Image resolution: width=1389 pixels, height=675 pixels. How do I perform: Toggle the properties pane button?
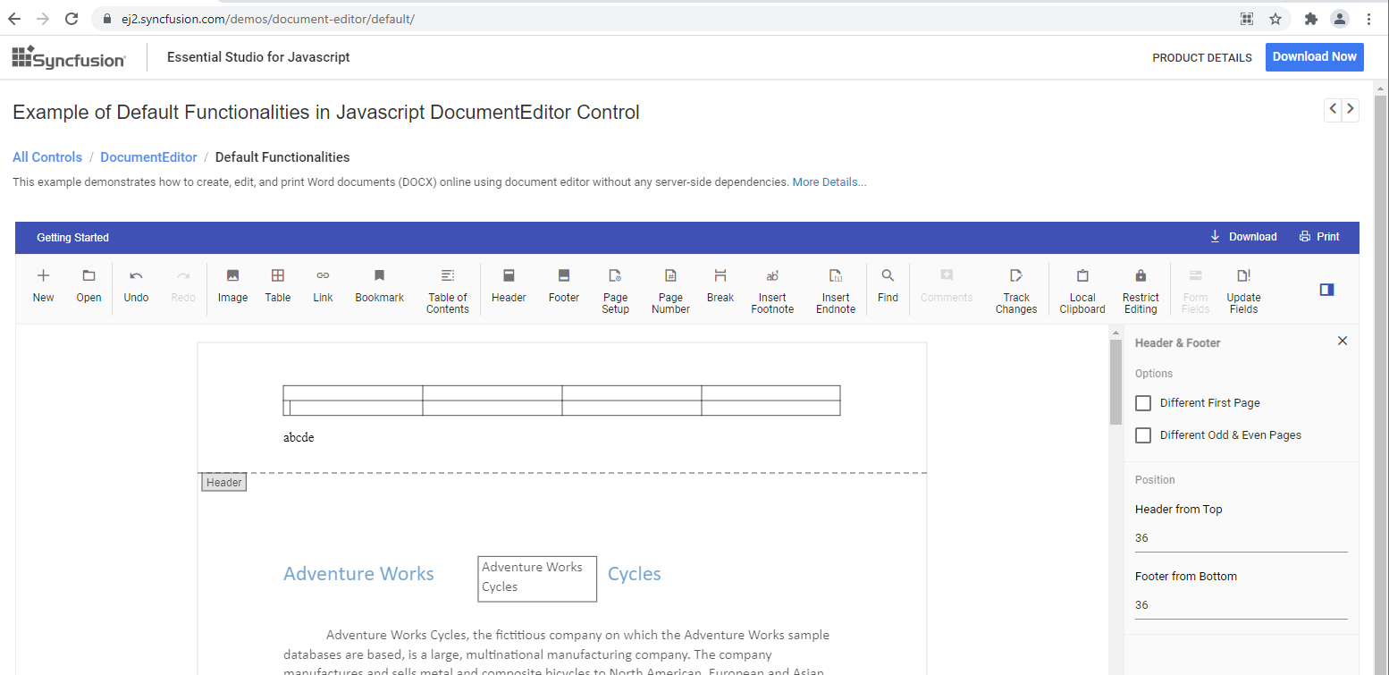pyautogui.click(x=1326, y=290)
